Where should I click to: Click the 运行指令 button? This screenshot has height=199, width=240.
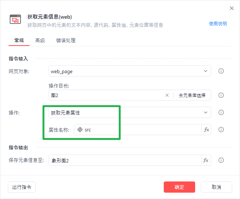(22, 187)
